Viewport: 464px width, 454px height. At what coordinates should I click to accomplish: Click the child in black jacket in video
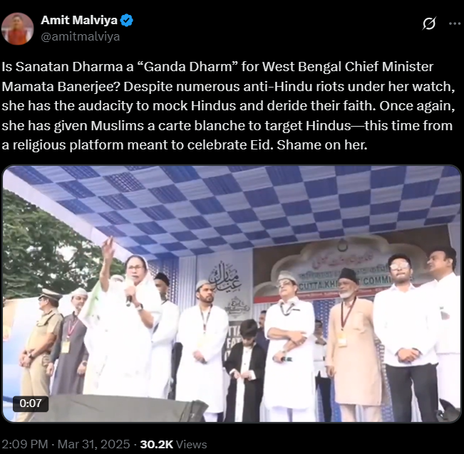pos(246,369)
